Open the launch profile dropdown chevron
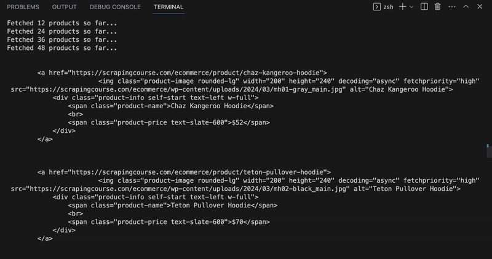 point(411,7)
